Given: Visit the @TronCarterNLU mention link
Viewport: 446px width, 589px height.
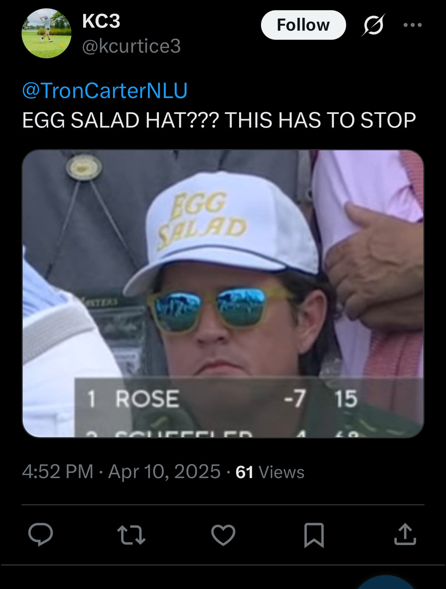Looking at the screenshot, I should pos(105,91).
